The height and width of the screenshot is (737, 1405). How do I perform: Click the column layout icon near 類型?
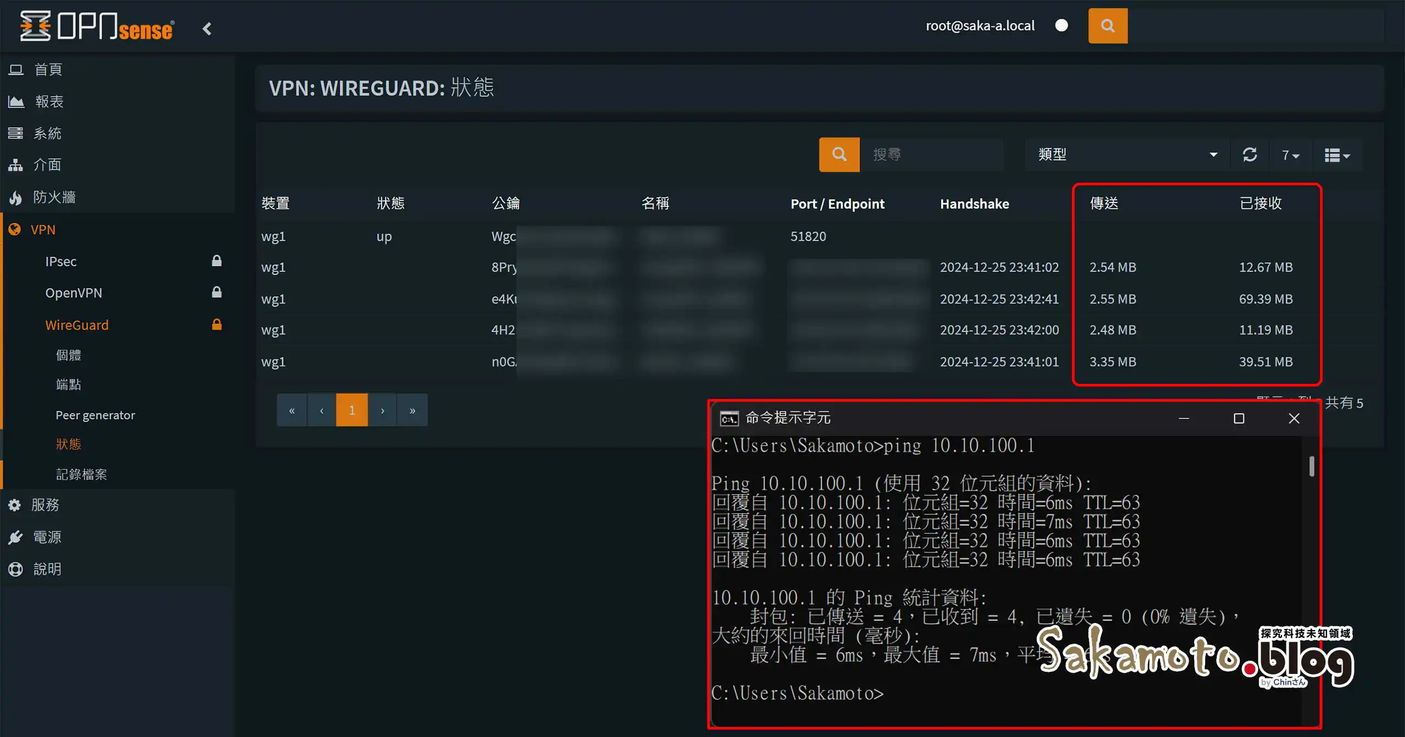pyautogui.click(x=1336, y=155)
